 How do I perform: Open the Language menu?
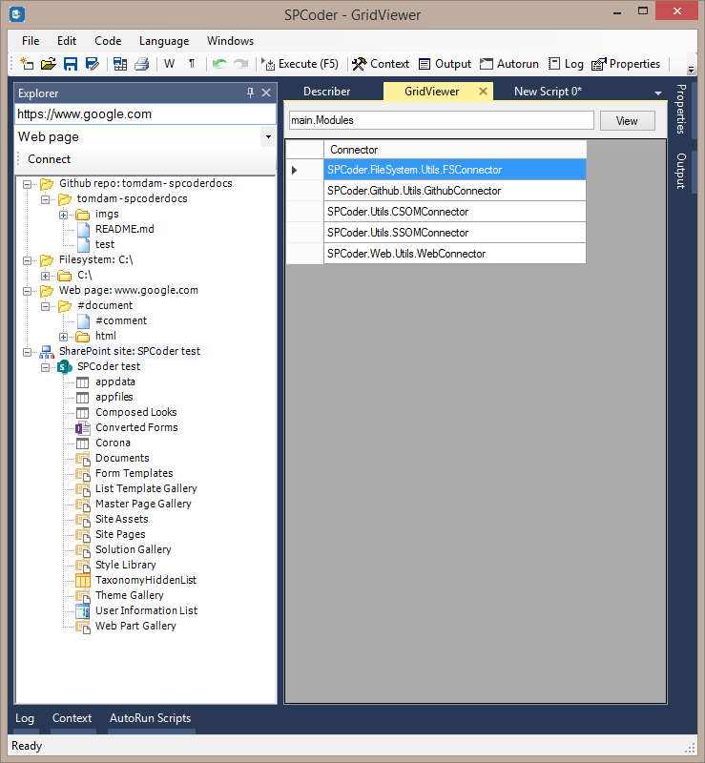coord(164,41)
